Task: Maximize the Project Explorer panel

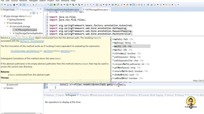Action: pos(40,9)
